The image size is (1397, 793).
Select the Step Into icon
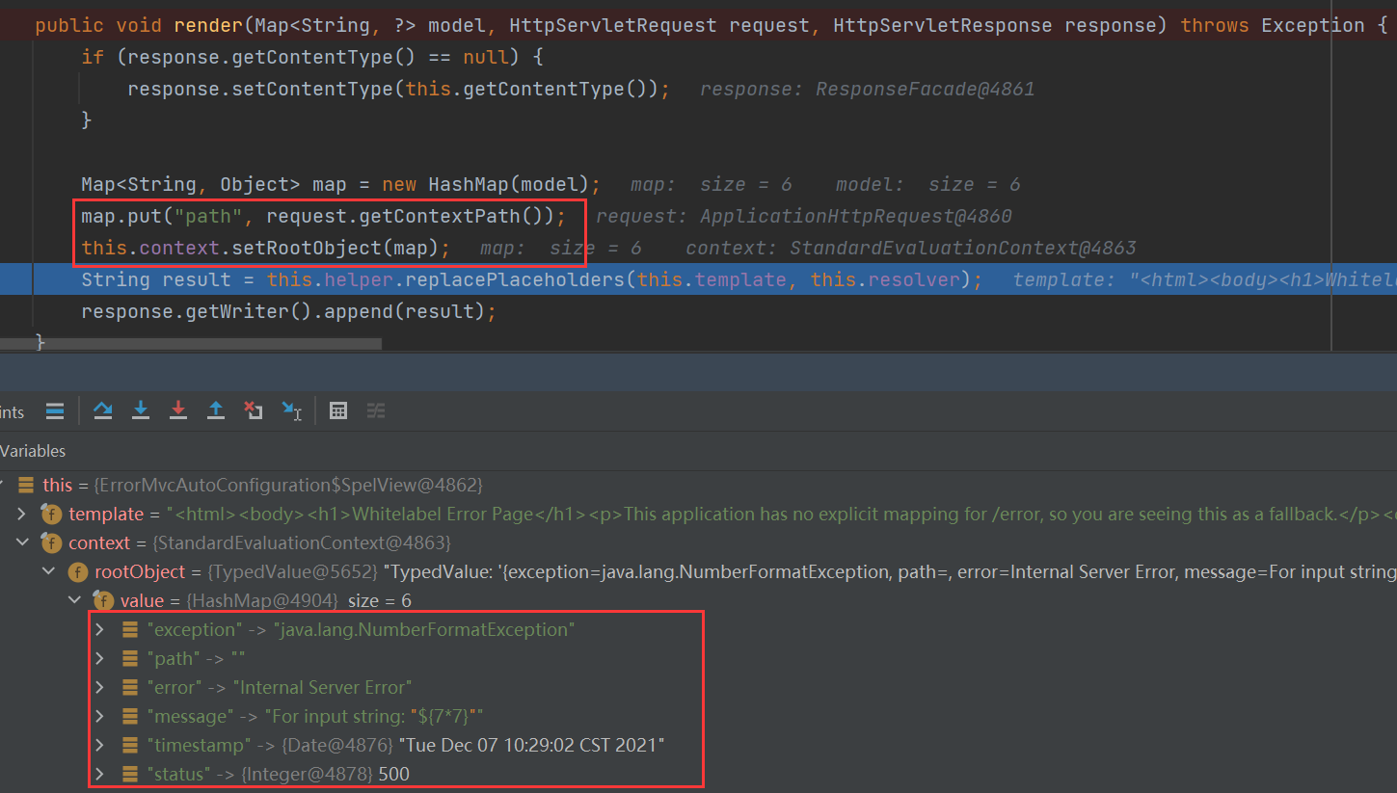141,410
